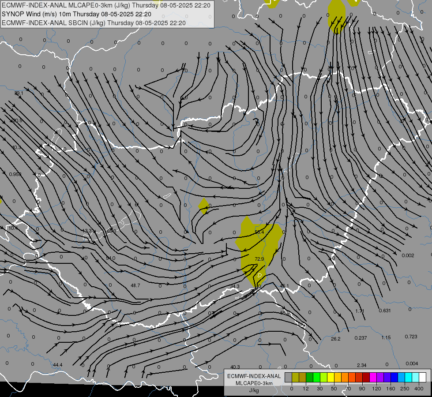
Task: Click the legend tick label '50'
Action: pyautogui.click(x=334, y=389)
